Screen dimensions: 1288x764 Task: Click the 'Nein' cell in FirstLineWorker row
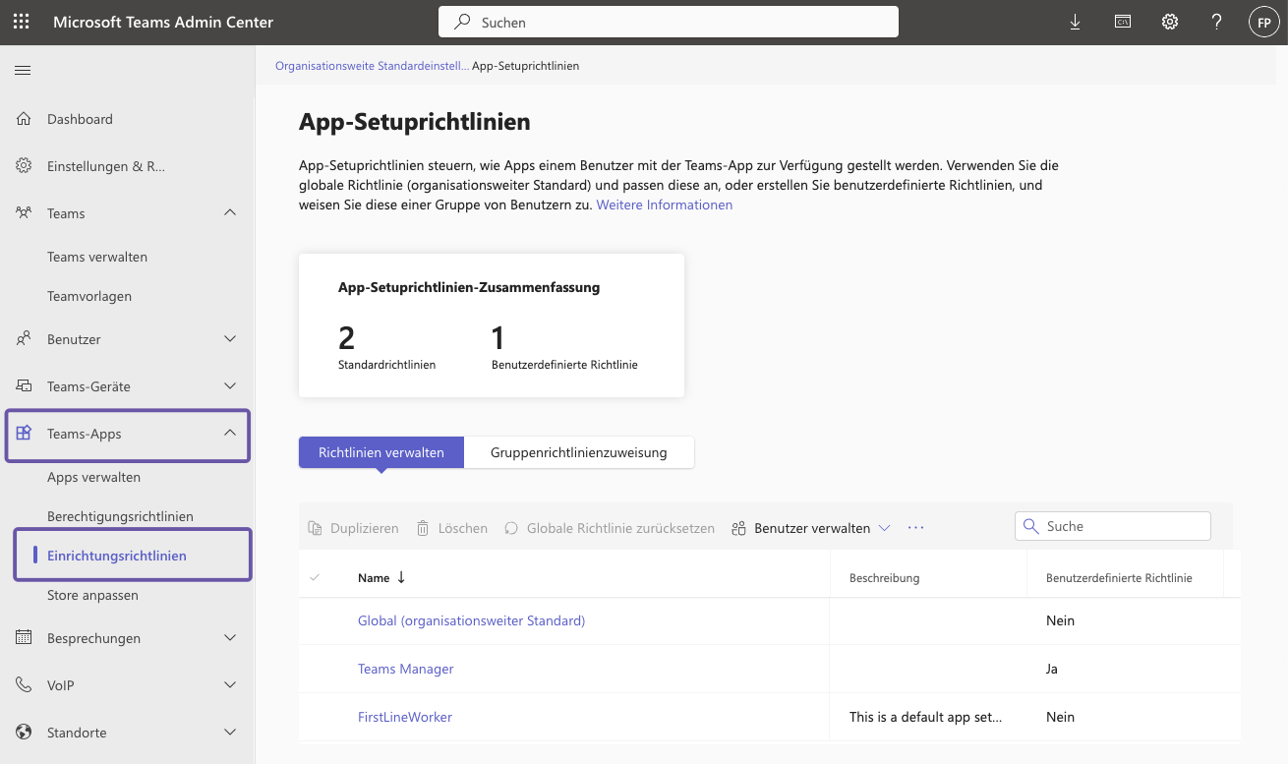pyautogui.click(x=1060, y=717)
